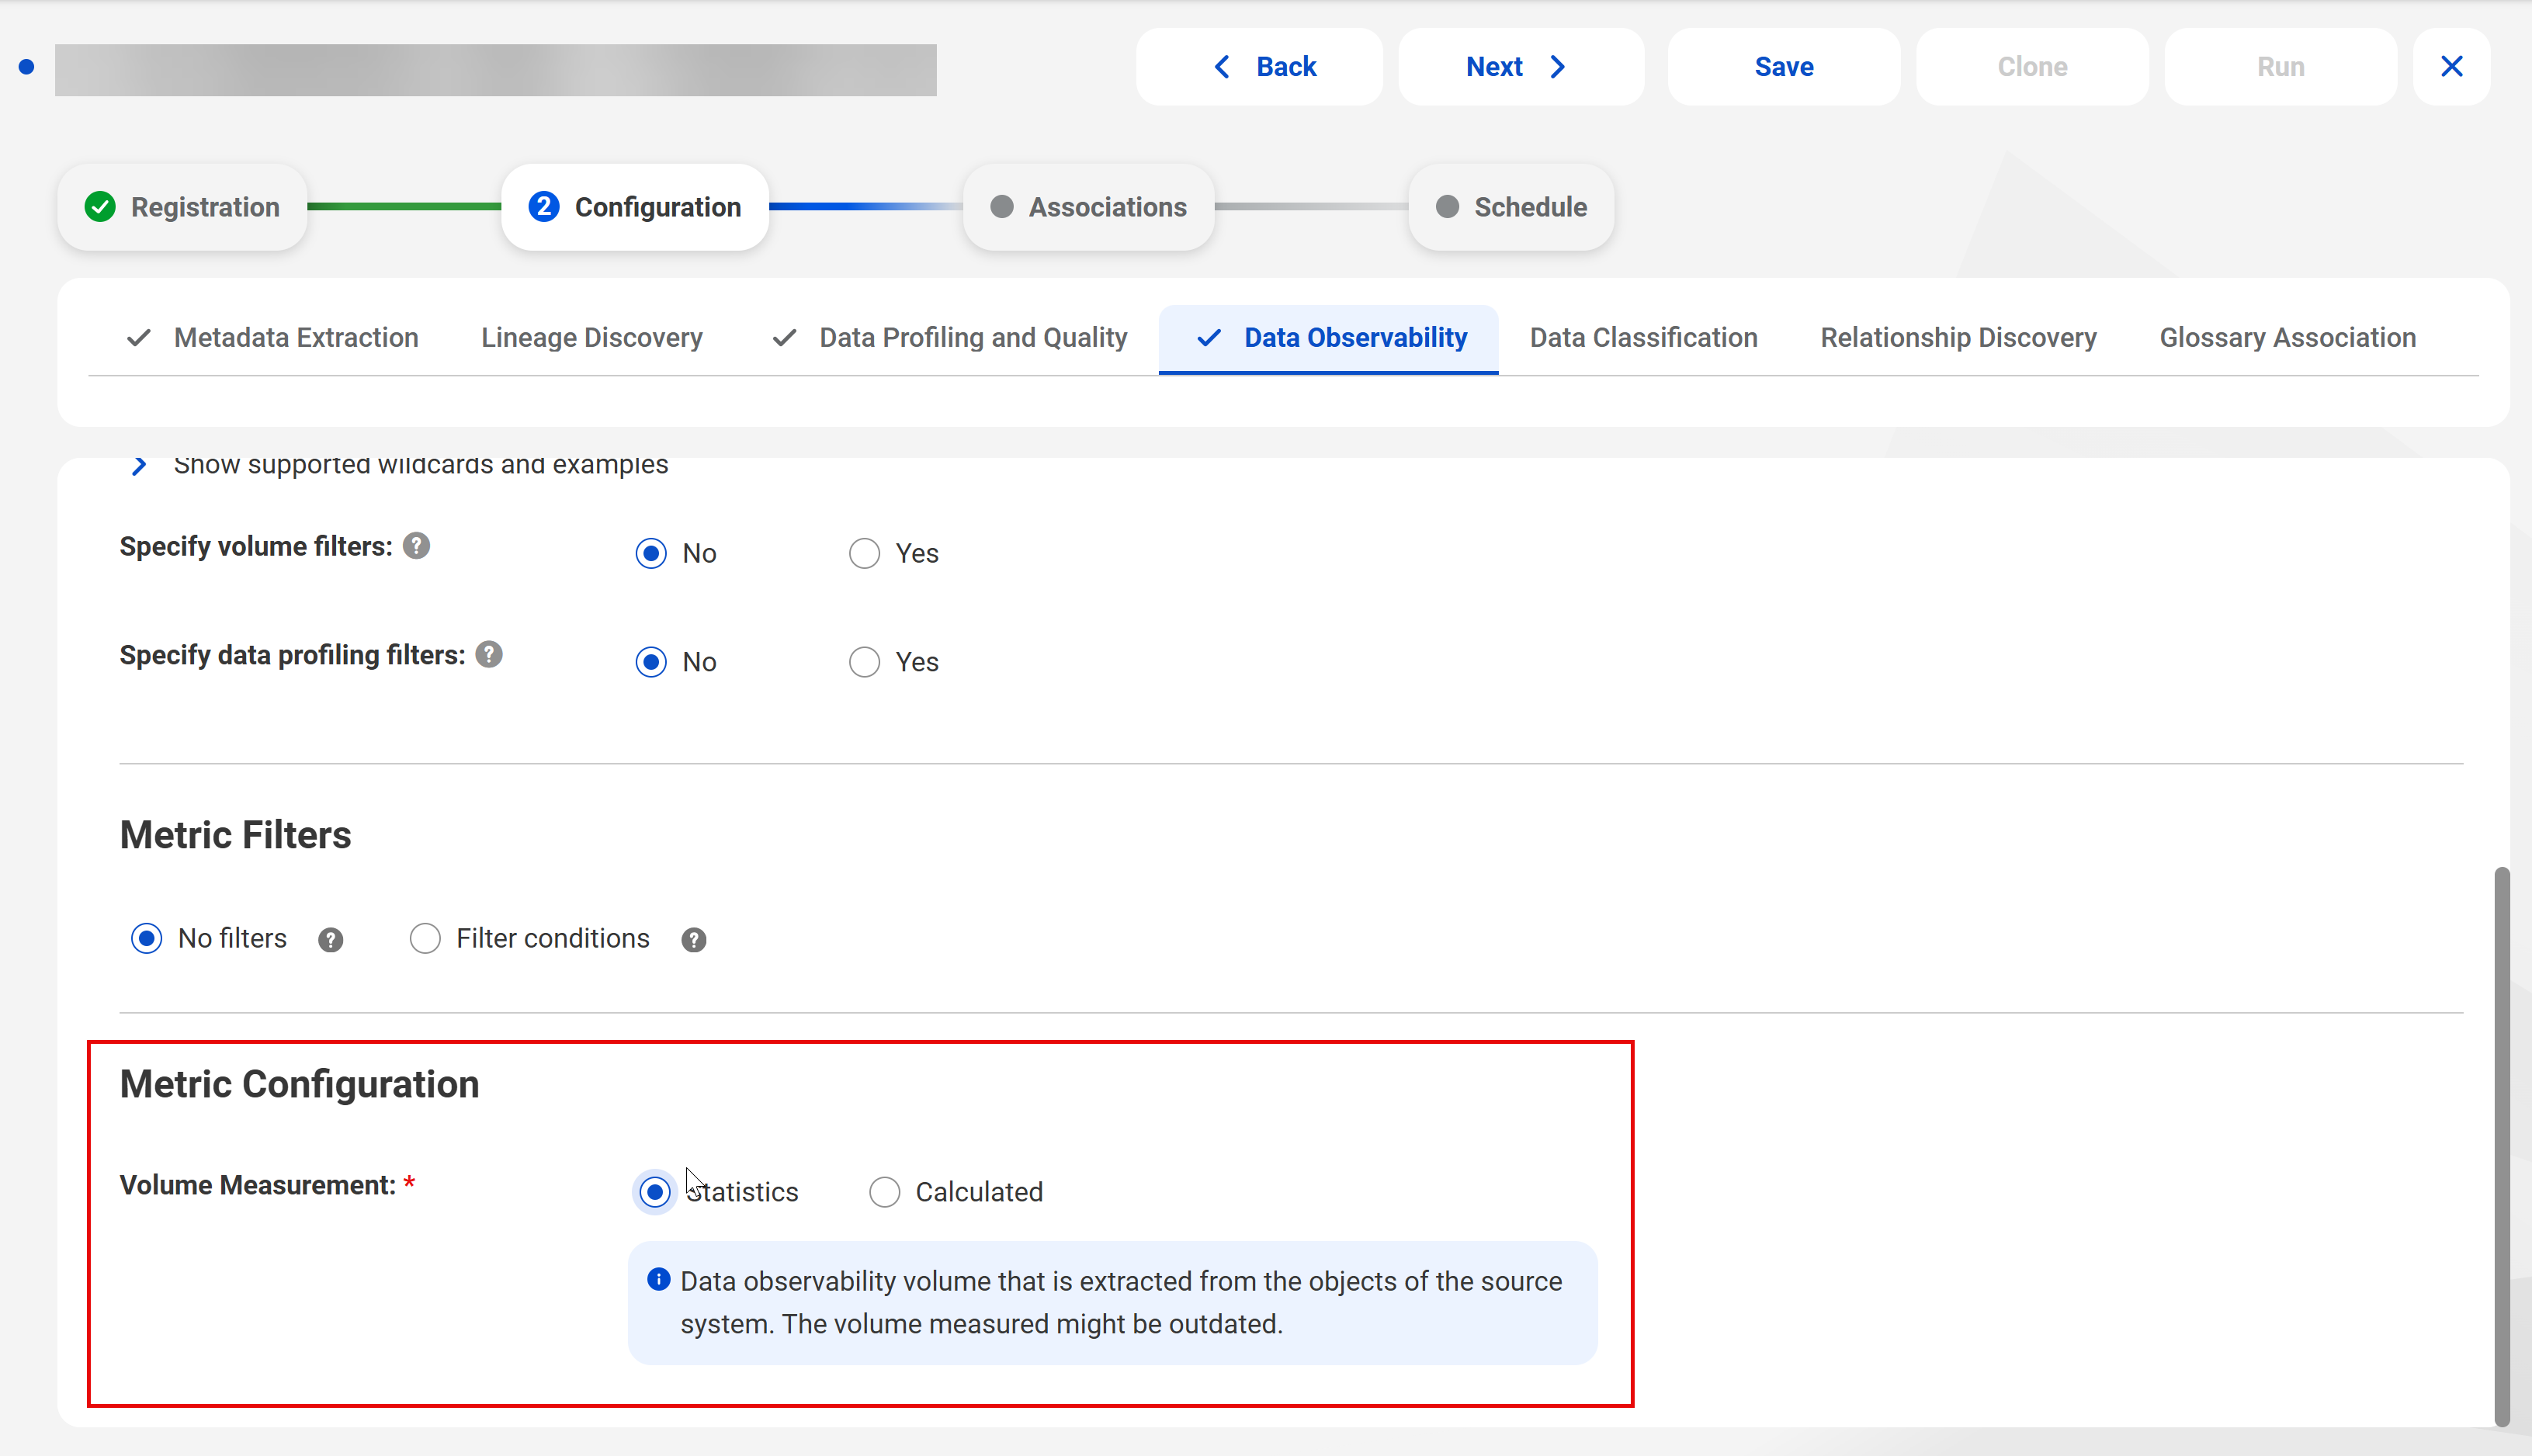Image resolution: width=2532 pixels, height=1456 pixels.
Task: Jump to the Schedule step
Action: pyautogui.click(x=1511, y=207)
